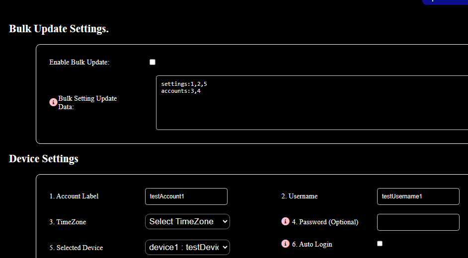The height and width of the screenshot is (258, 468).
Task: Open the Select TimeZone dropdown
Action: click(187, 222)
